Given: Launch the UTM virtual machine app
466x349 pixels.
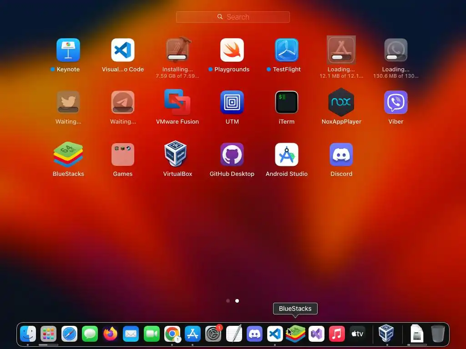Looking at the screenshot, I should (x=232, y=102).
